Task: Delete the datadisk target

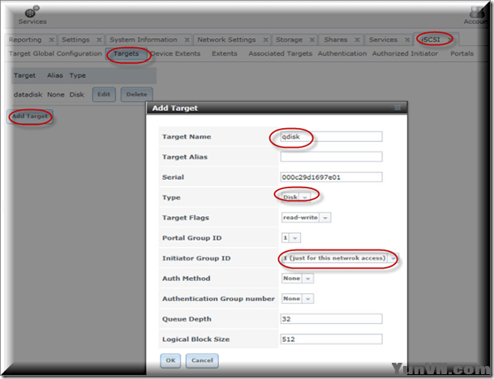Action: (137, 95)
